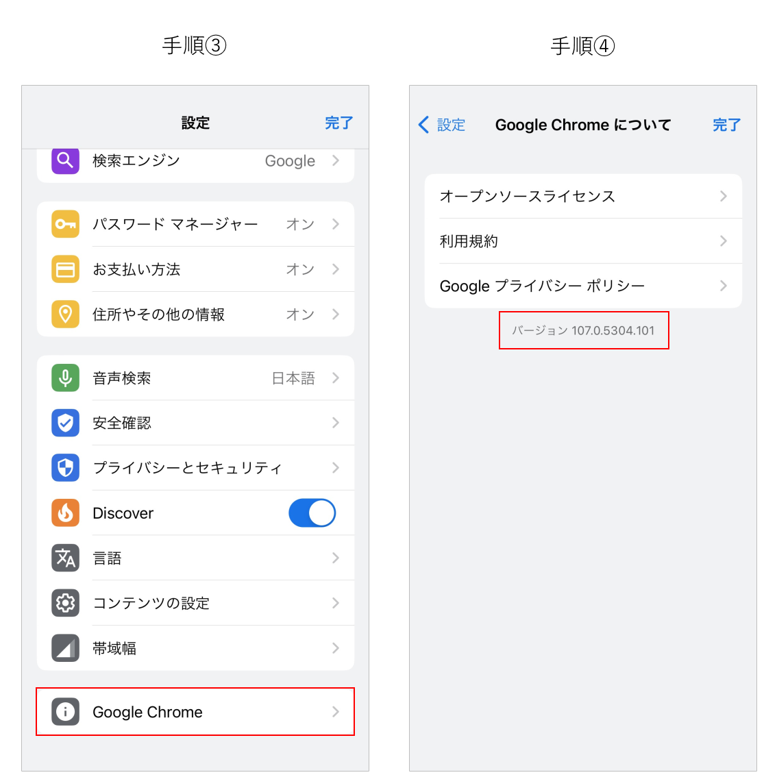Open プライバシーとセキュリティ settings

click(195, 468)
